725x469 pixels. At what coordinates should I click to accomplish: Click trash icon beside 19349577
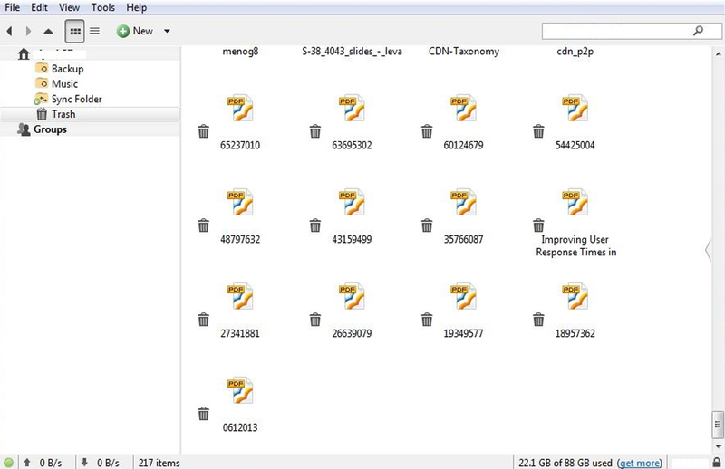pyautogui.click(x=427, y=320)
